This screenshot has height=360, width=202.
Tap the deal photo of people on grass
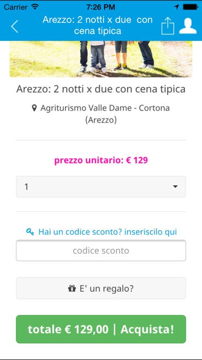(x=101, y=59)
